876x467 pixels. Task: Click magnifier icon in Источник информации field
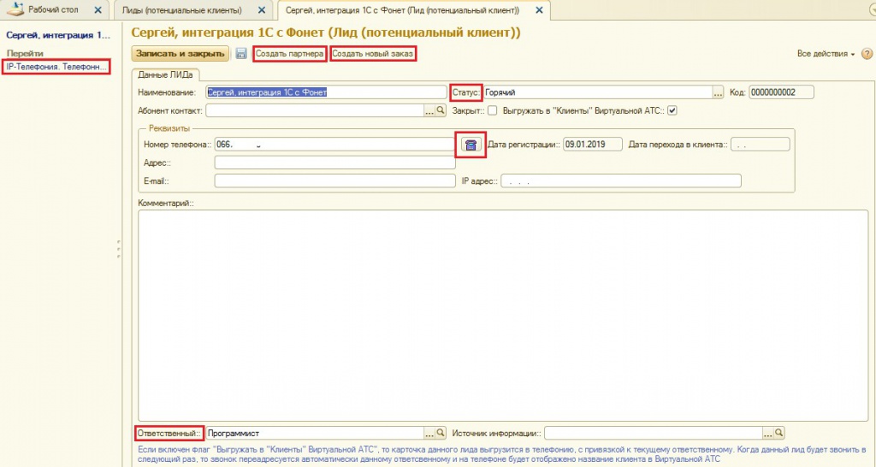[779, 433]
